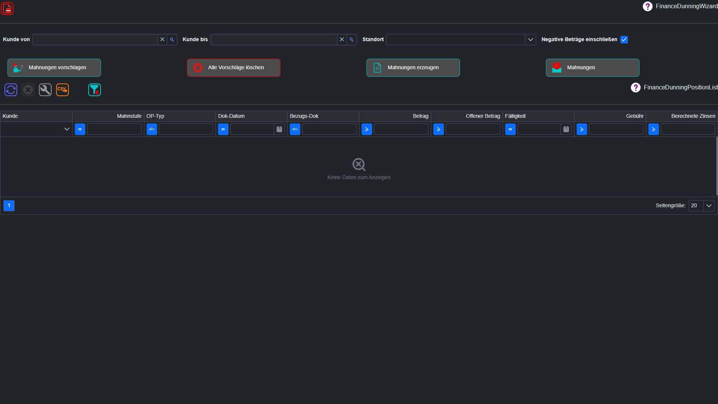Click the greyed-out cancel circle icon
Screen dimensions: 718x404
[28, 90]
